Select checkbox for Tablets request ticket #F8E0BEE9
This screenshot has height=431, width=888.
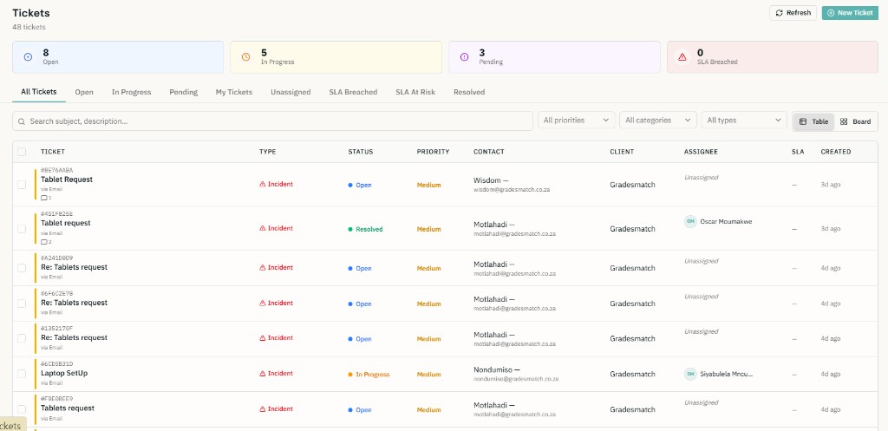22,409
